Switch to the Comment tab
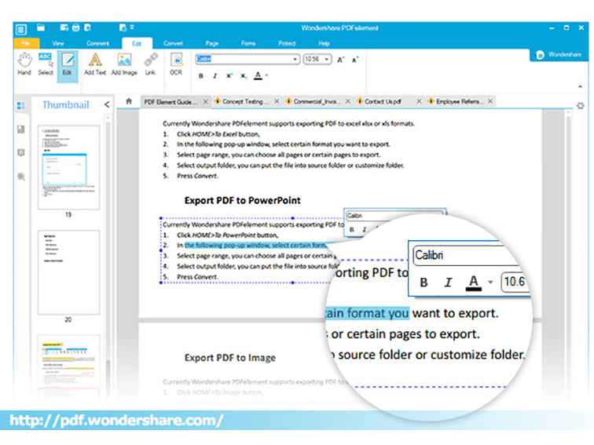 [x=97, y=43]
